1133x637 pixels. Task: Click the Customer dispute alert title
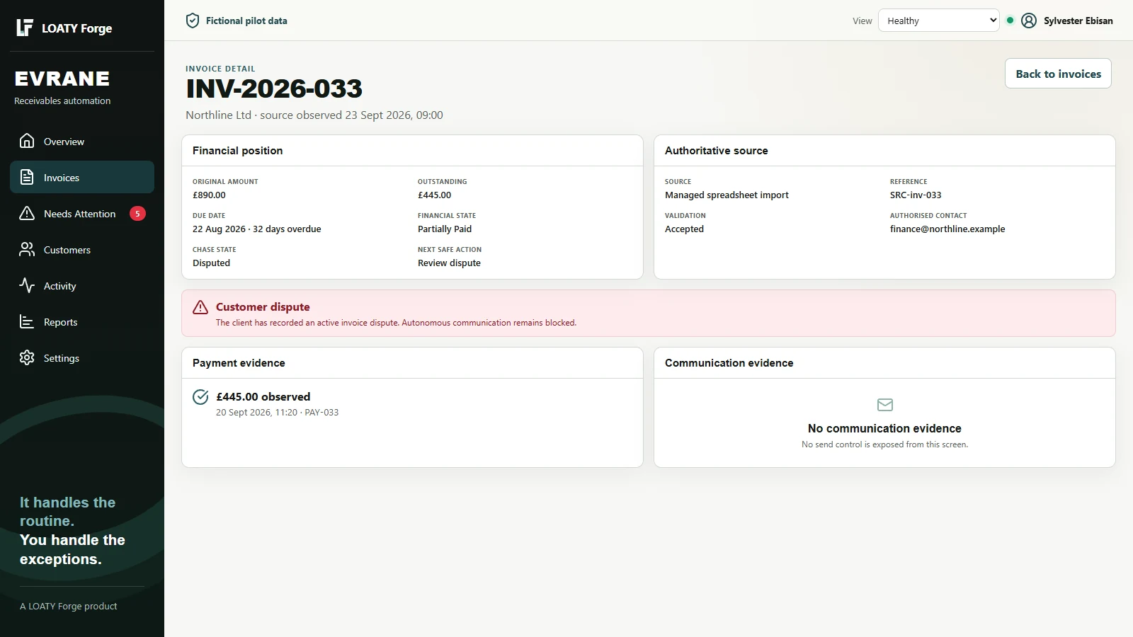(263, 306)
